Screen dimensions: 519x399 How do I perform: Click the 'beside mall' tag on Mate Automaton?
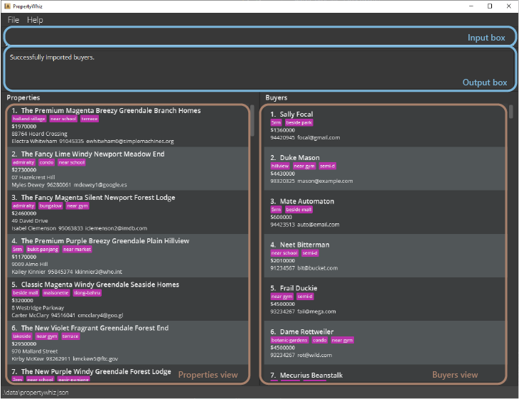coord(299,210)
